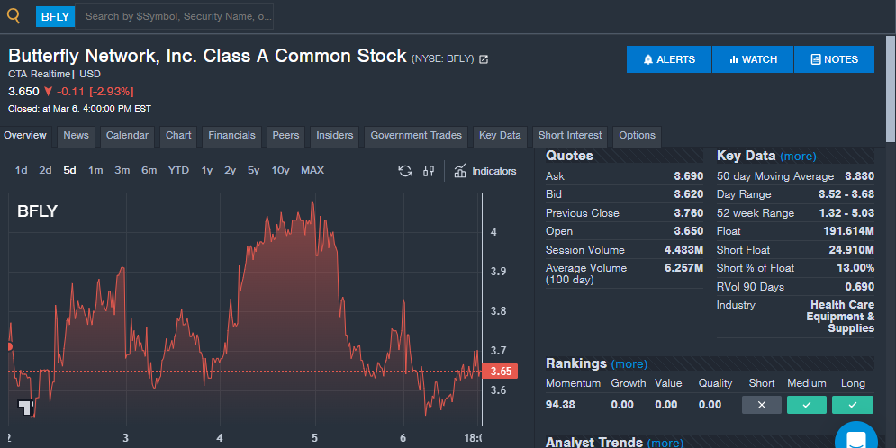The height and width of the screenshot is (448, 896).
Task: Click the 52 week Range value 1.32 - 5.03
Action: point(846,213)
